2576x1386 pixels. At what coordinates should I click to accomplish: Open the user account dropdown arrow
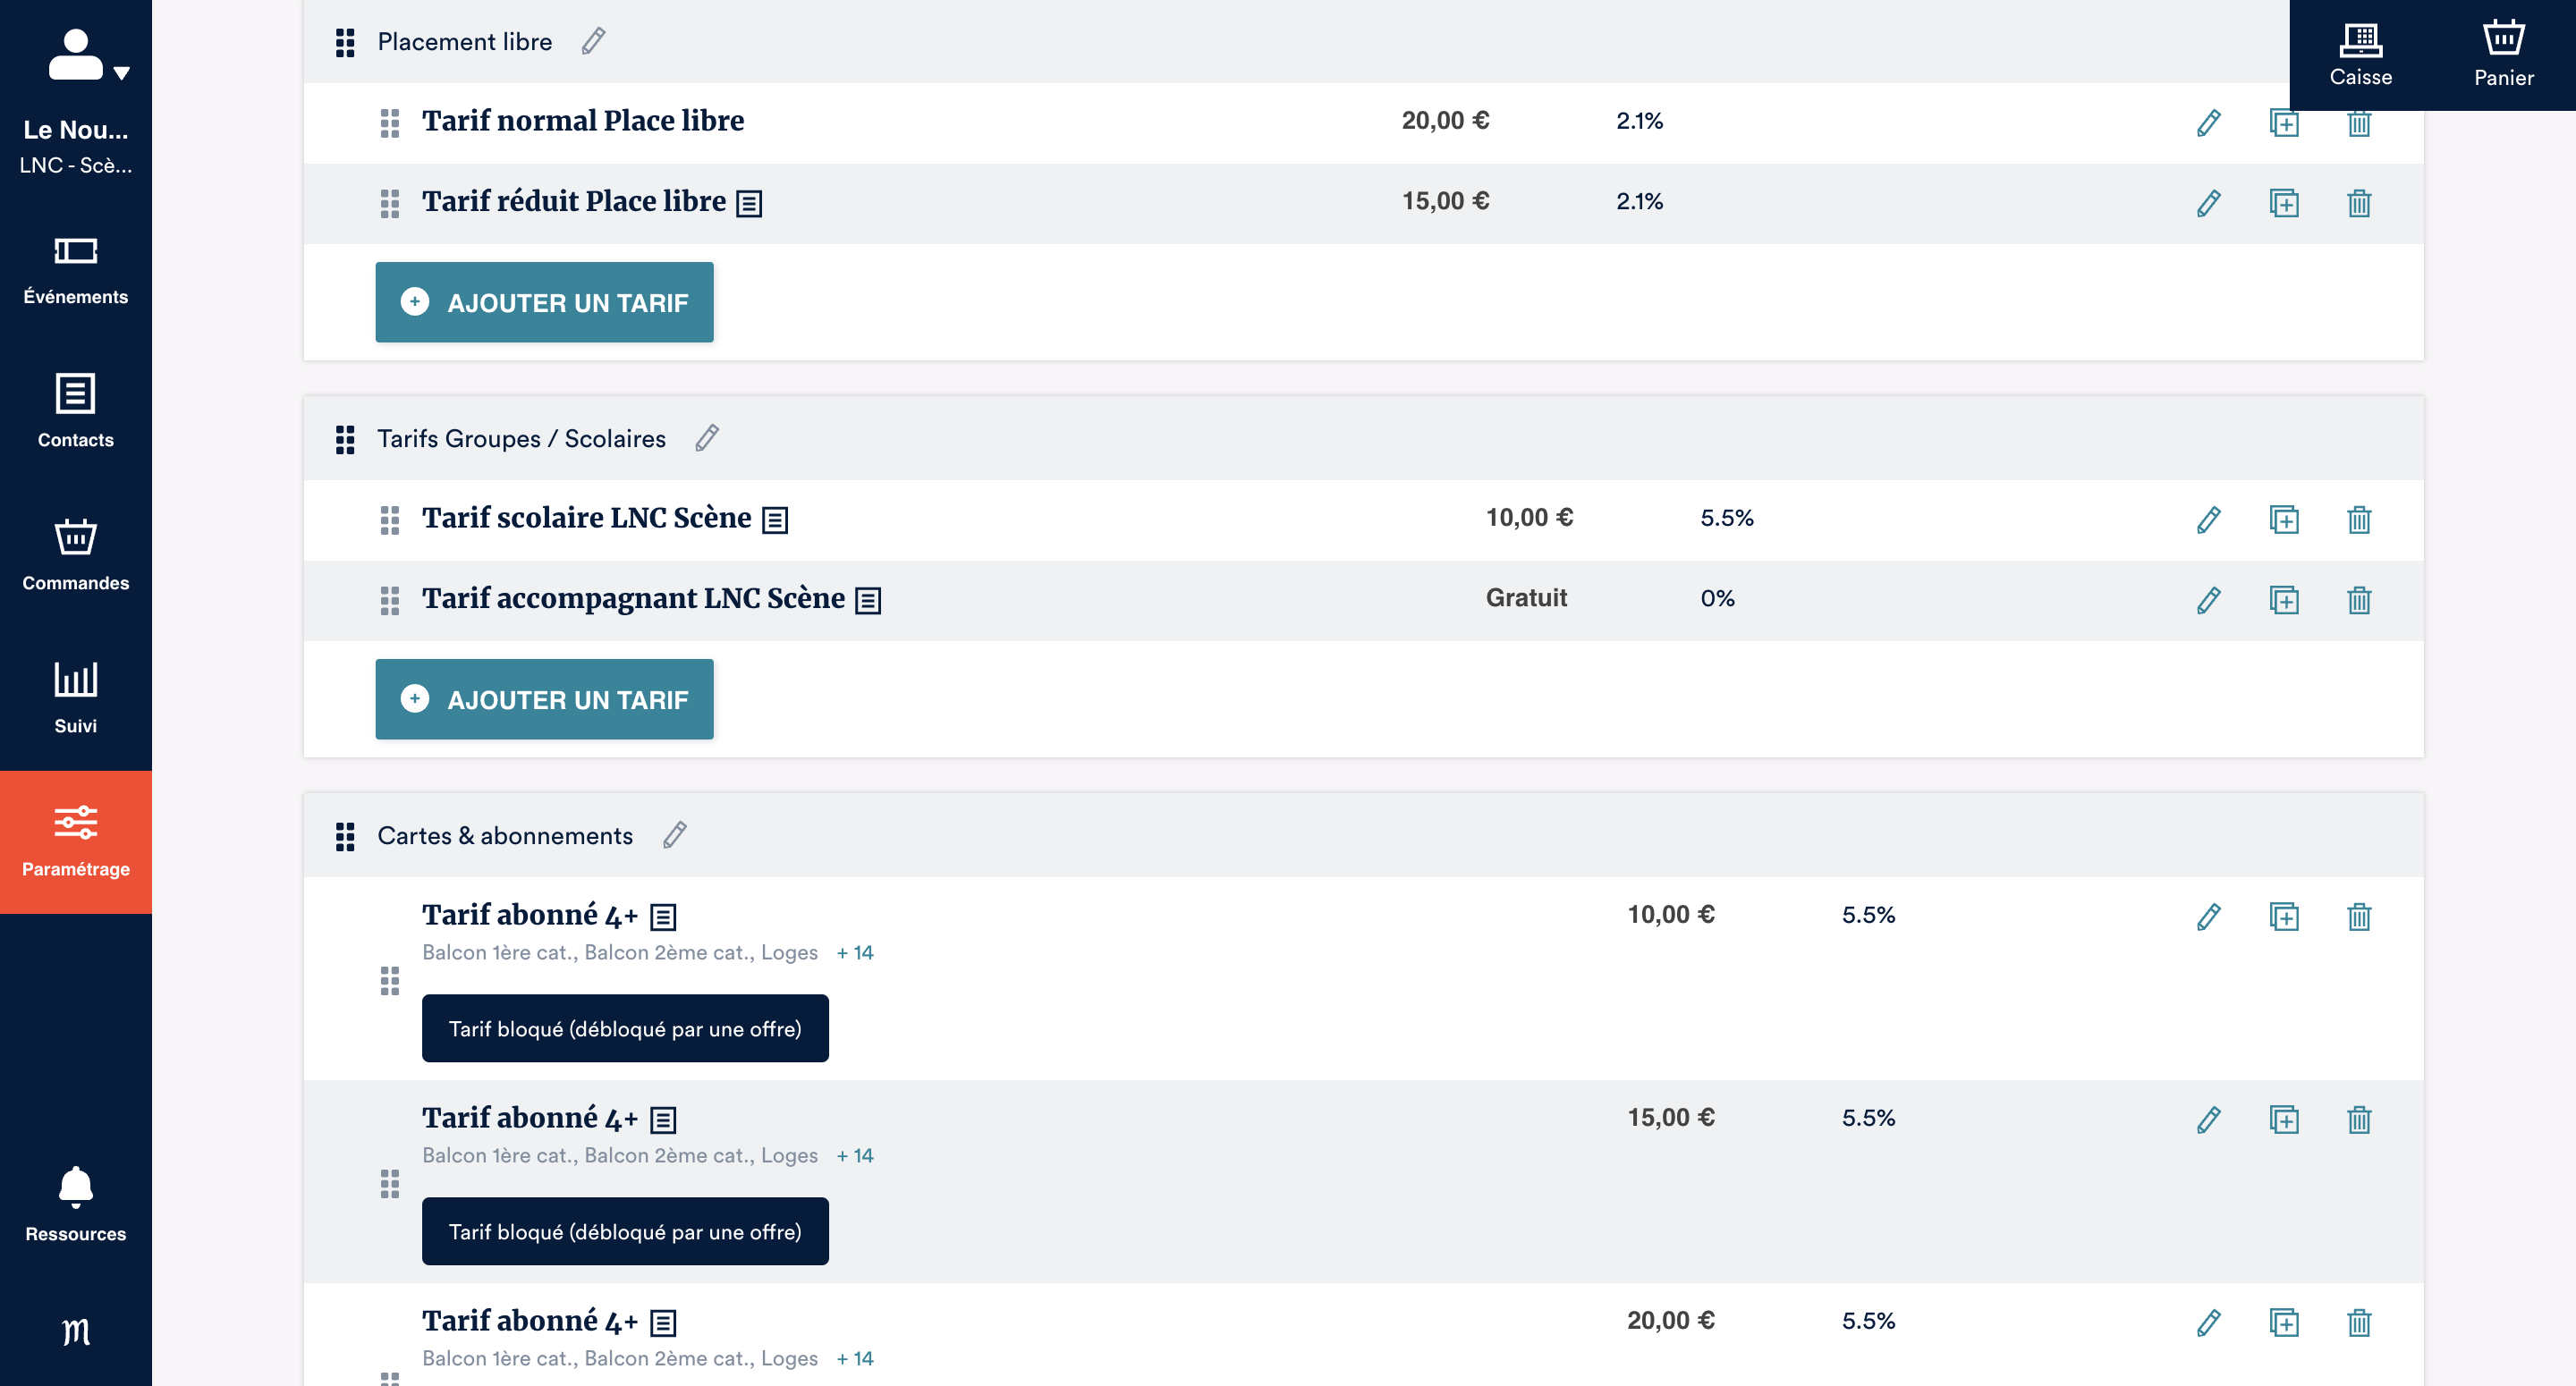coord(121,73)
